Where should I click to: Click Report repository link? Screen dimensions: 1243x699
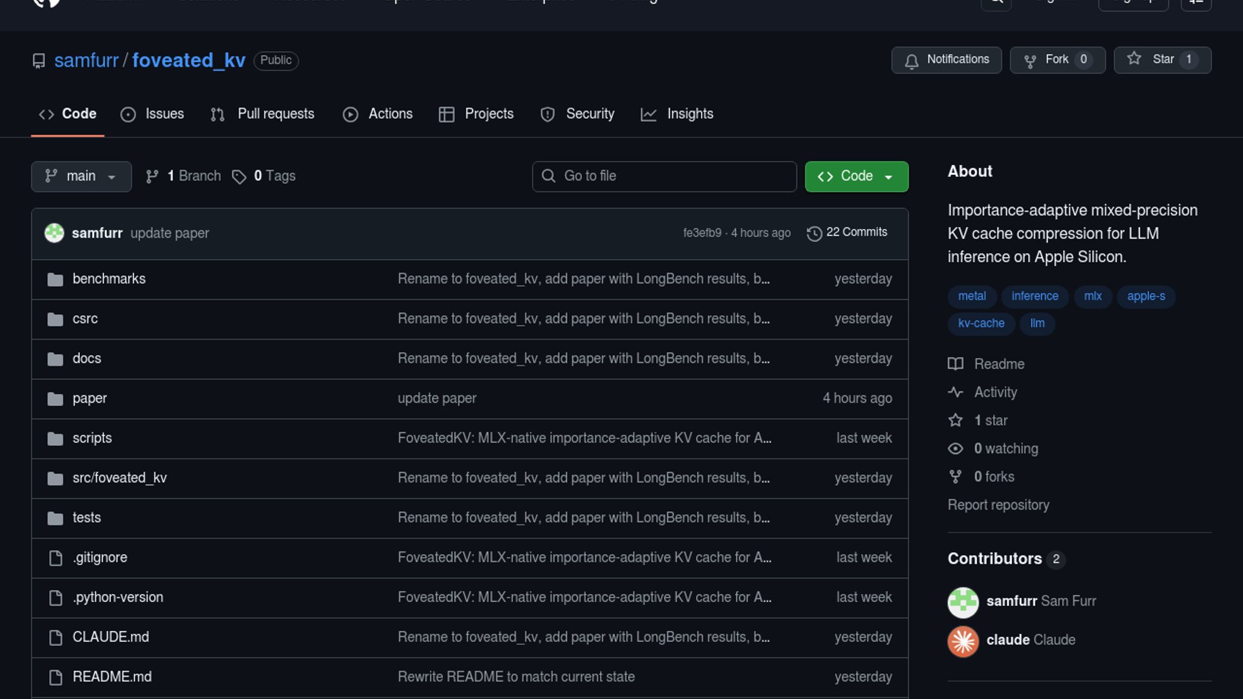point(998,505)
